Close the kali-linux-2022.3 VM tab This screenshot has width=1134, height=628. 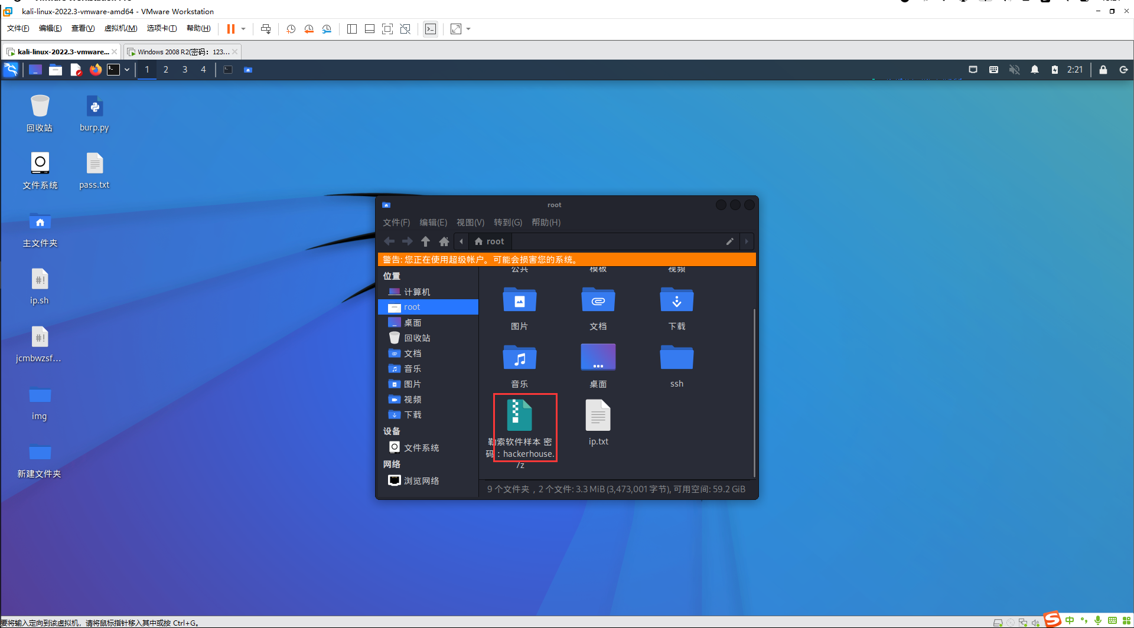pyautogui.click(x=114, y=52)
